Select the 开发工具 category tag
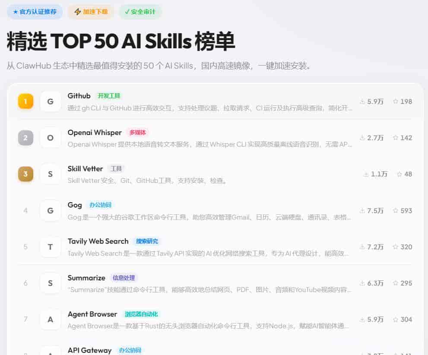This screenshot has height=355, width=428. (109, 96)
